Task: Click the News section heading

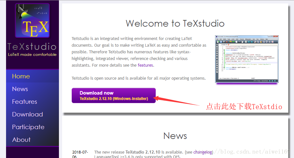Action: 175,136
